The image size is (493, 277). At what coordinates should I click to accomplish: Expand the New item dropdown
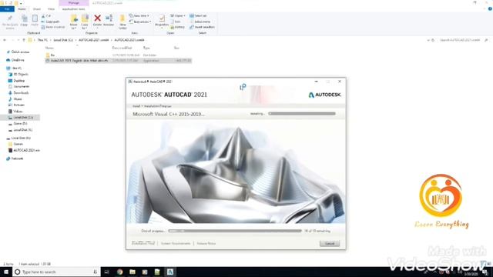pyautogui.click(x=139, y=15)
